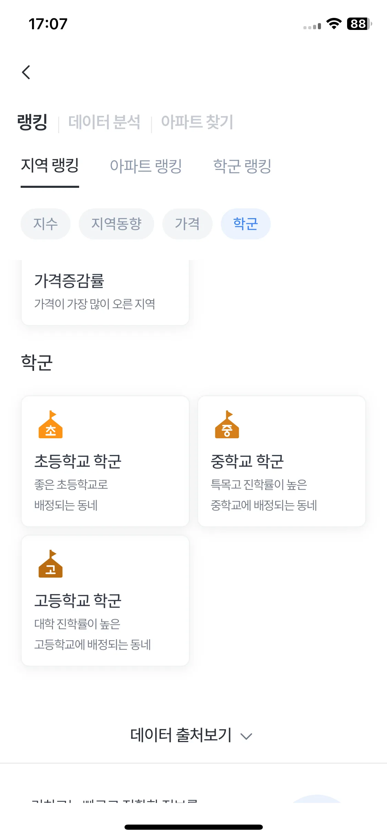Switch to the 아파트 랭킹 tab
The width and height of the screenshot is (387, 838).
[x=146, y=166]
